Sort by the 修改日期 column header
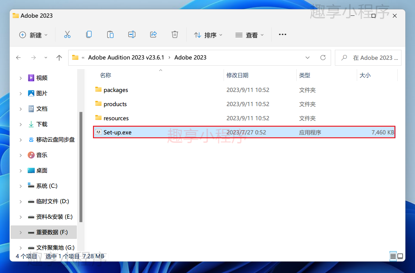This screenshot has width=415, height=273. point(237,75)
